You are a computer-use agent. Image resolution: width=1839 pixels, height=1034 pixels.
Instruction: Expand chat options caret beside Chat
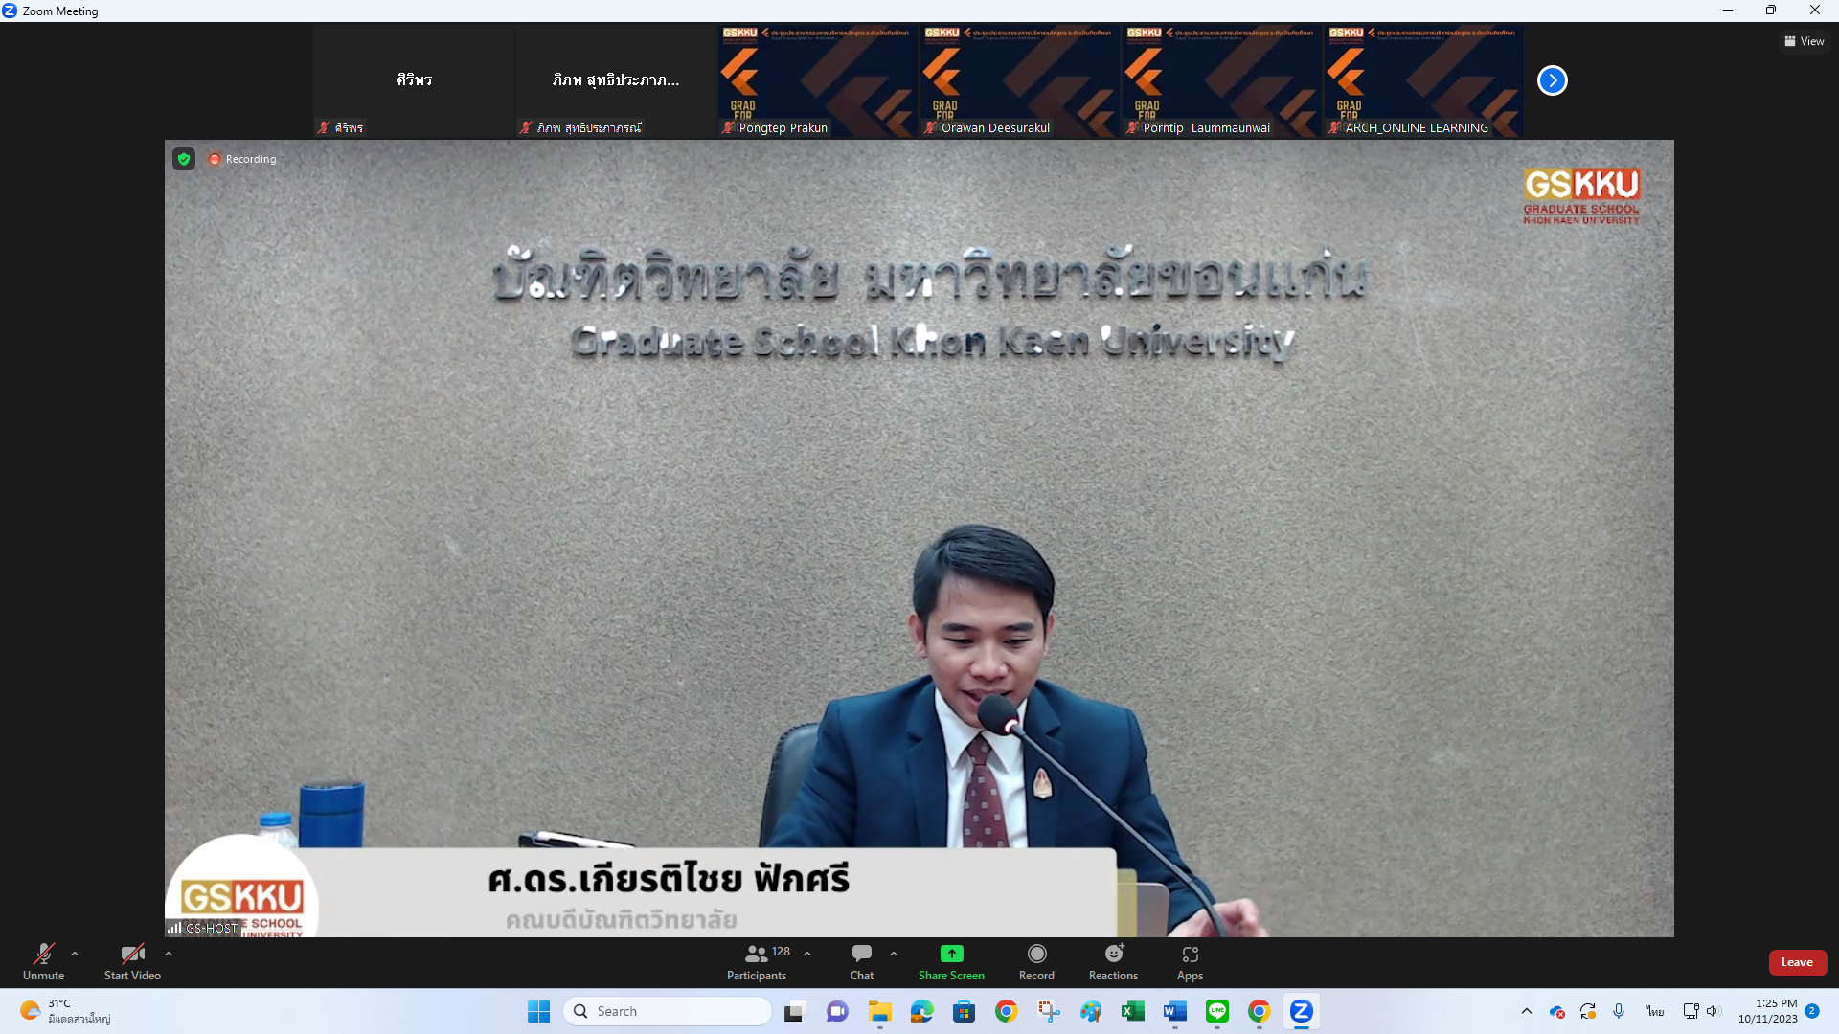click(894, 954)
